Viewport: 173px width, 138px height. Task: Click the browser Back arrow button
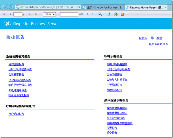pyautogui.click(x=4, y=7)
